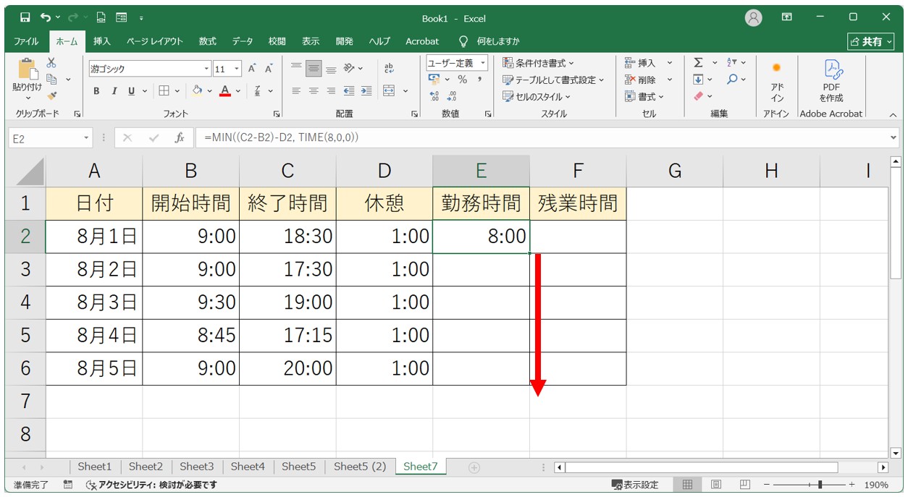Increase the cell indent
Viewport: 908px width, 497px height.
coord(366,91)
